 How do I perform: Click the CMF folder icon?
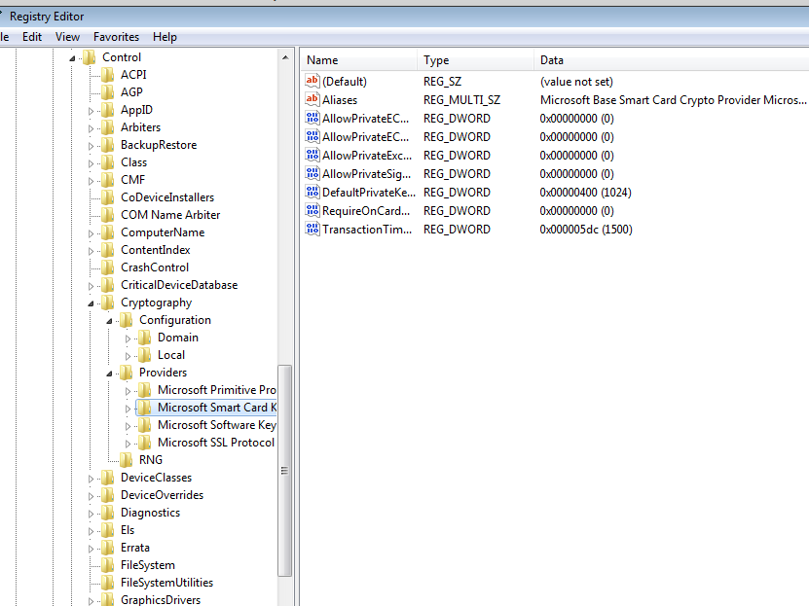click(x=108, y=180)
